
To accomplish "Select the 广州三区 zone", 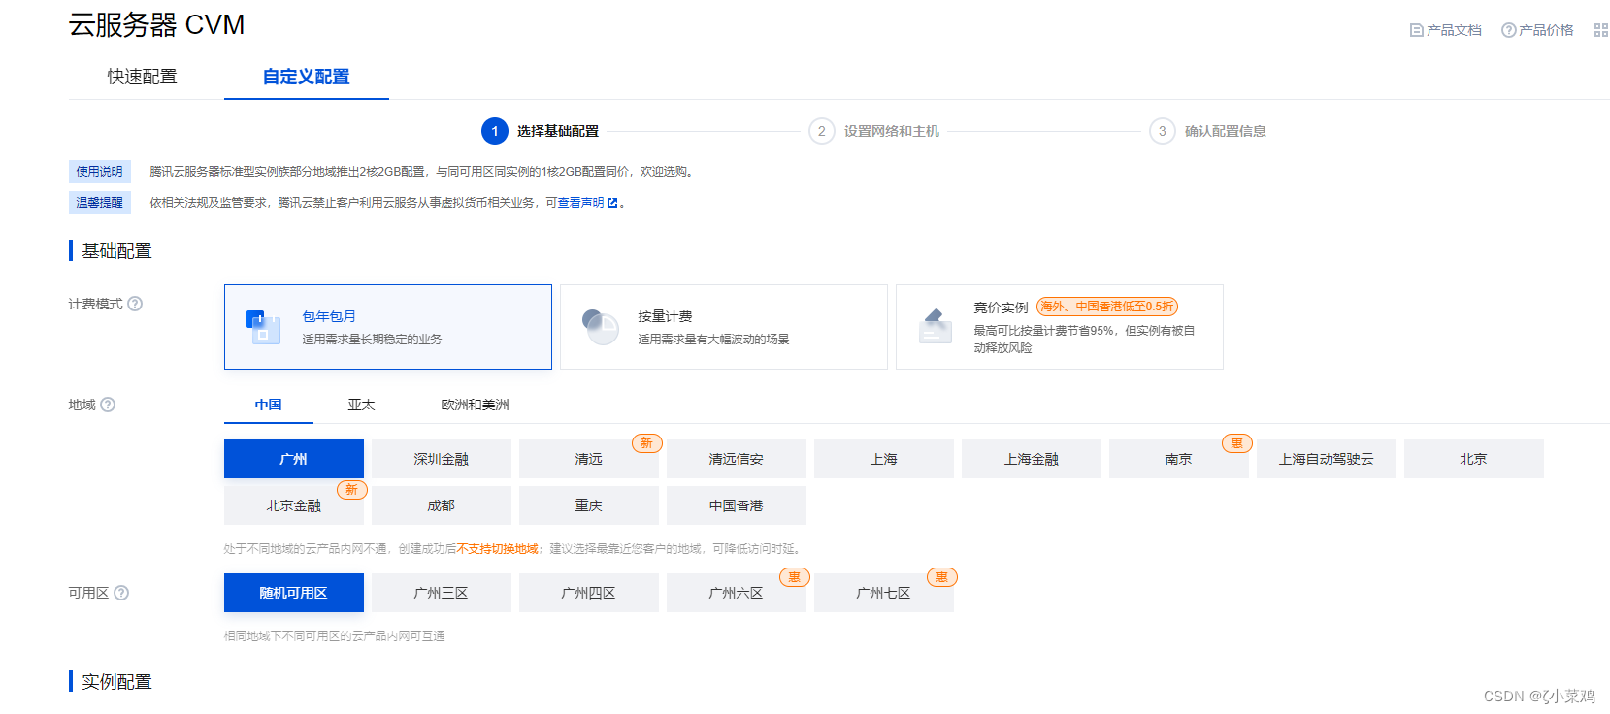I will [x=442, y=593].
